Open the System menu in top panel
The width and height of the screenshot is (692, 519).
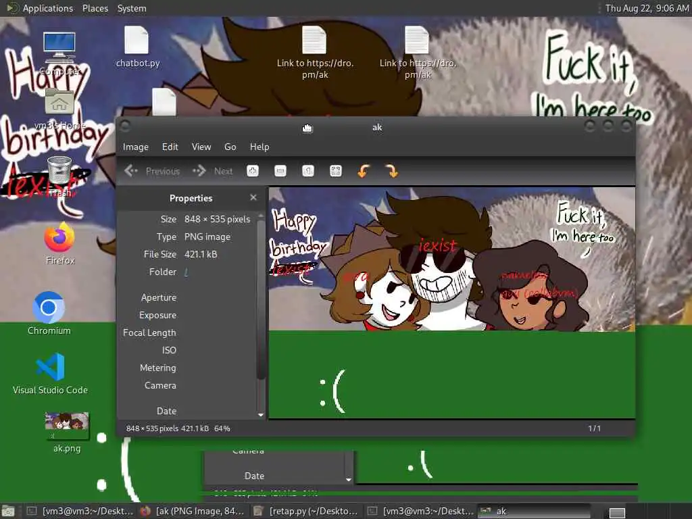(x=132, y=8)
